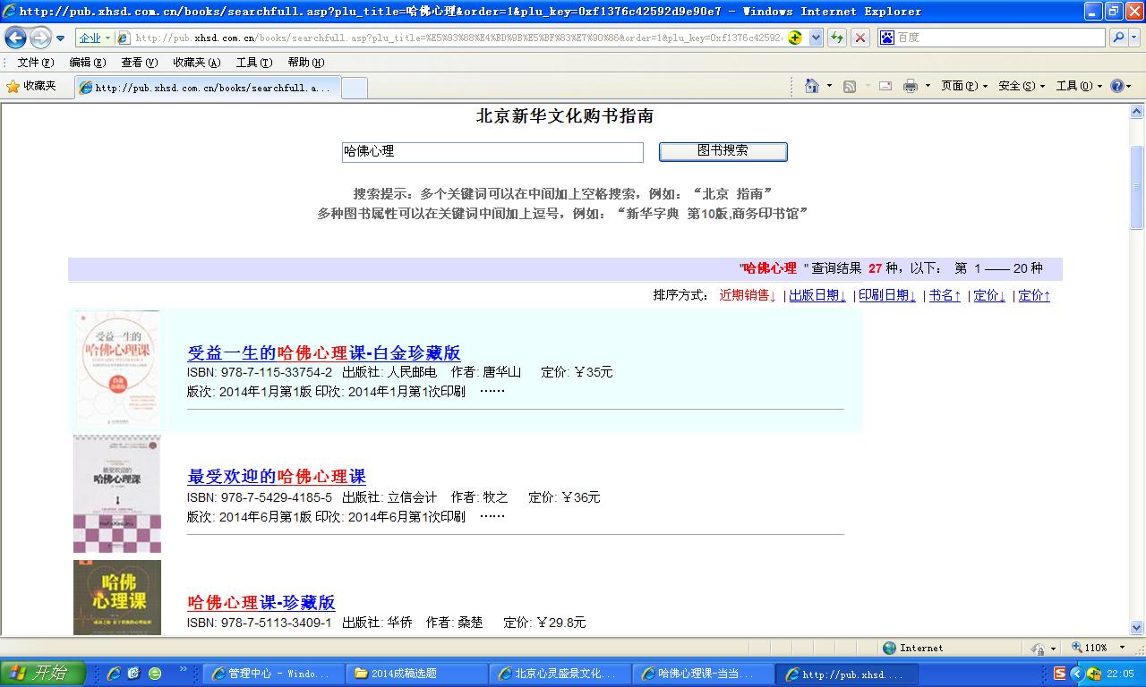The width and height of the screenshot is (1146, 687).
Task: Open a new blank tab
Action: (x=355, y=88)
